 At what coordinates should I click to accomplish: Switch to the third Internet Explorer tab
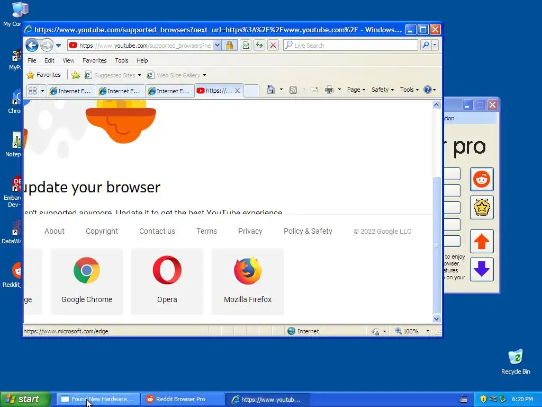point(169,91)
